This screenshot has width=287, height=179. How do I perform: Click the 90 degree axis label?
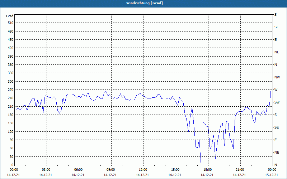(11, 140)
